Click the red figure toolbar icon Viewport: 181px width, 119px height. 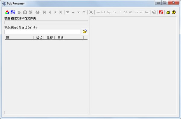[161, 12]
